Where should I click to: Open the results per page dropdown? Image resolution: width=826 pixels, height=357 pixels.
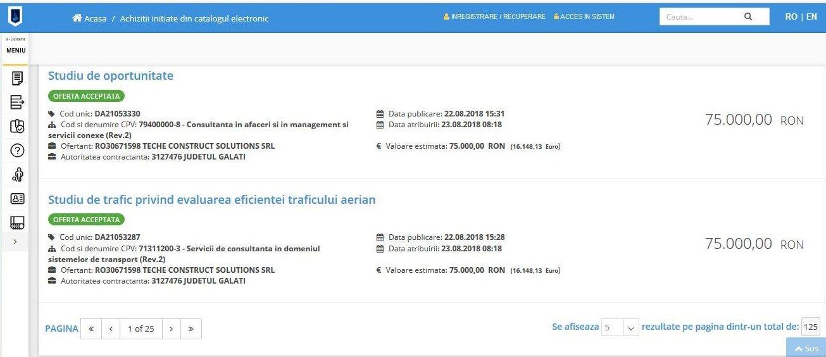tap(620, 328)
